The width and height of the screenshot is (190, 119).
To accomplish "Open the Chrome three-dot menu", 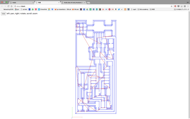I will click(x=188, y=6).
